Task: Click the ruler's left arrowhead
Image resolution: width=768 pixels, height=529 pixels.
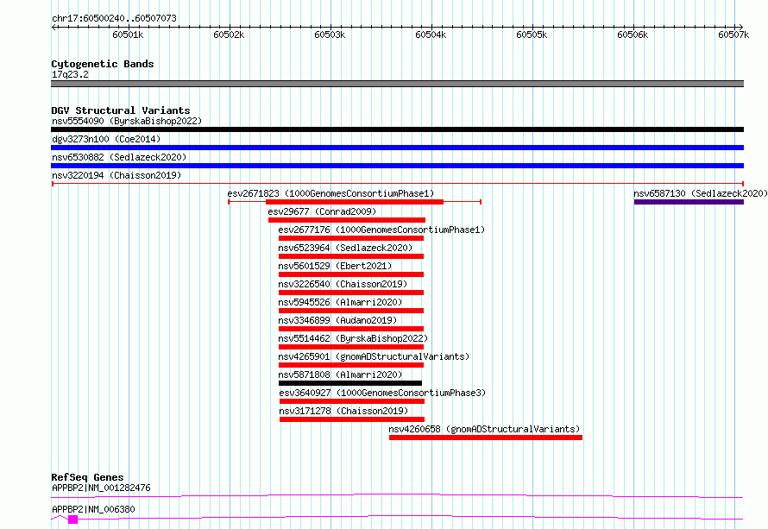Action: [54, 27]
